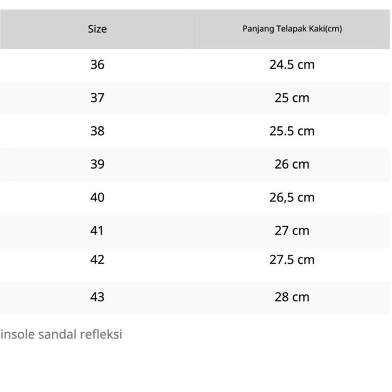This screenshot has height=392, width=392.
Task: Click the 28 cm foot length value
Action: (x=292, y=297)
